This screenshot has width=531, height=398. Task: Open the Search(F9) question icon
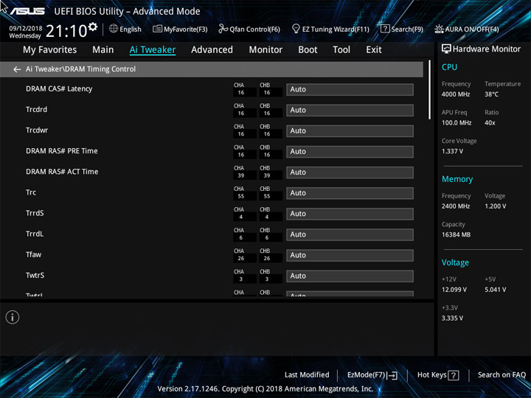pos(385,29)
